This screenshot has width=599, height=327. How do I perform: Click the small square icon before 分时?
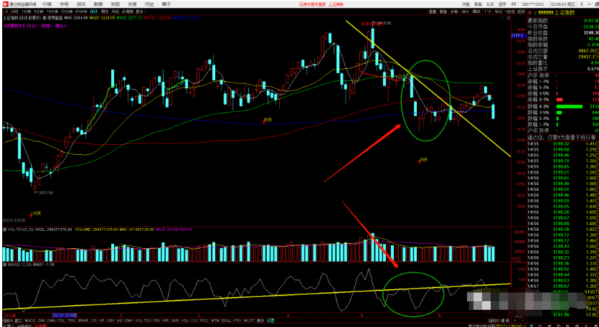click(x=4, y=12)
